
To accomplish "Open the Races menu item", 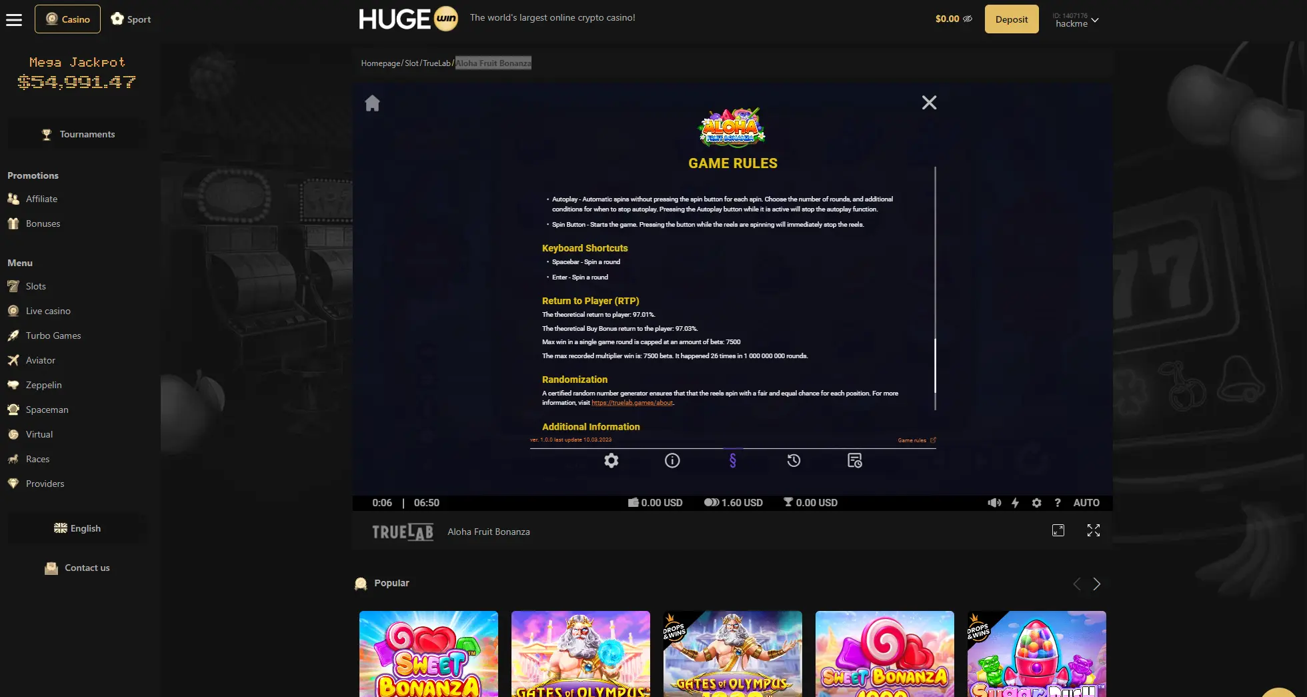I will tap(37, 459).
